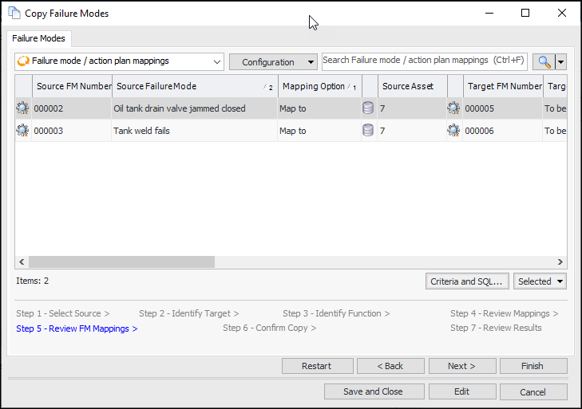Image resolution: width=582 pixels, height=409 pixels.
Task: Click the magnifier search icon button
Action: (544, 62)
